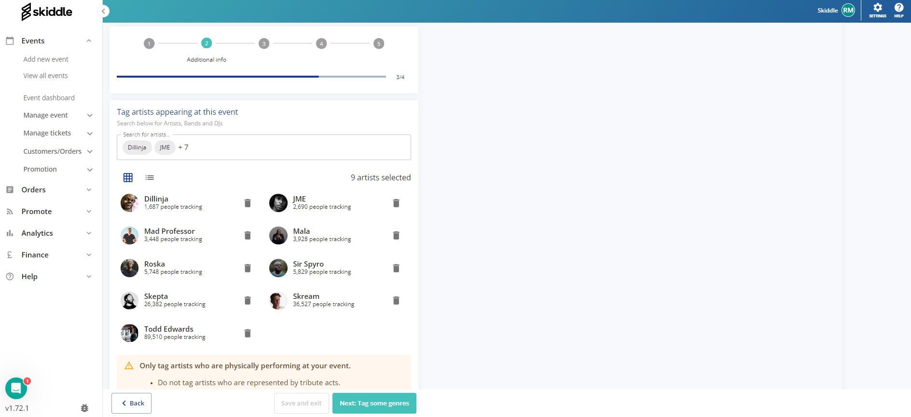Screen dimensions: 911x417
Task: Click the Search for artists field
Action: coord(294,148)
